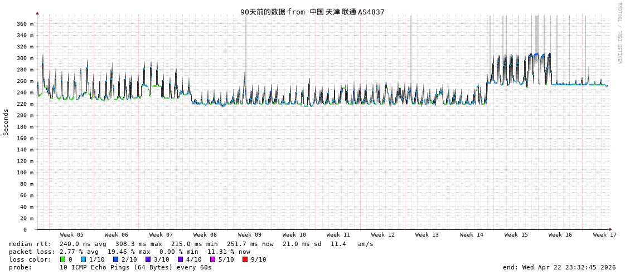Click the Week 12 x-axis label
This screenshot has height=275, width=625.
pyautogui.click(x=382, y=235)
